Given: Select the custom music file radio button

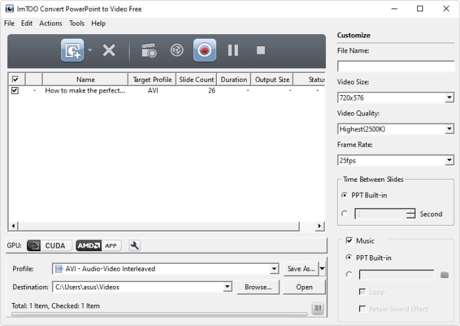Looking at the screenshot, I should pyautogui.click(x=349, y=275).
